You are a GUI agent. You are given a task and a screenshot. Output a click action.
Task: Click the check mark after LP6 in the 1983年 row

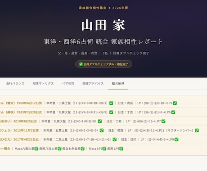pos(173,112)
